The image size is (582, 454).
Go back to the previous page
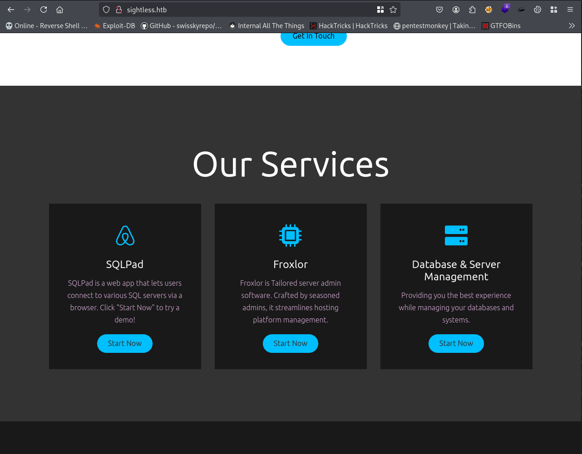click(x=11, y=10)
